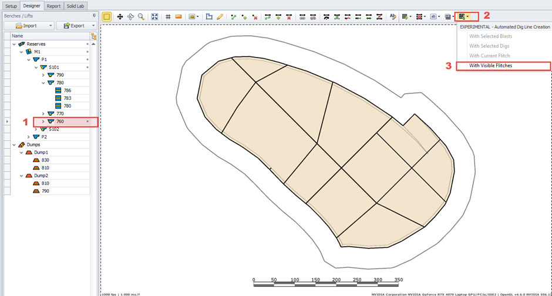This screenshot has height=296, width=552.
Task: Collapse the Reserves tree node
Action: [x=13, y=44]
